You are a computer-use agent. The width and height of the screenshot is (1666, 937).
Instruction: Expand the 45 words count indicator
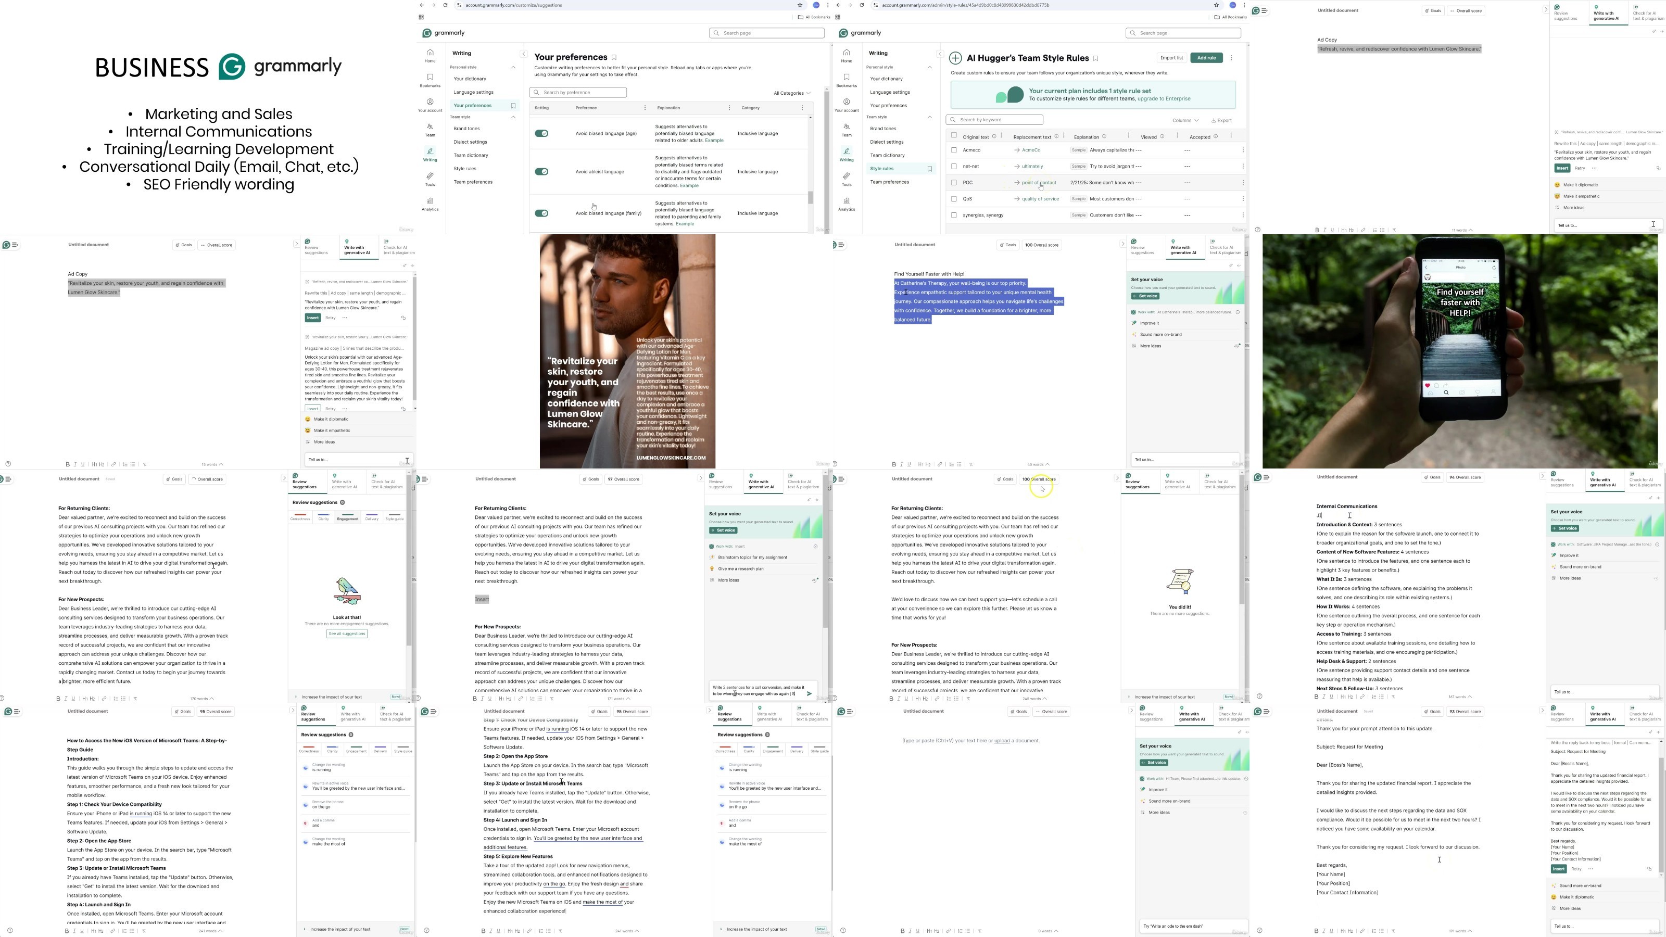(1038, 464)
